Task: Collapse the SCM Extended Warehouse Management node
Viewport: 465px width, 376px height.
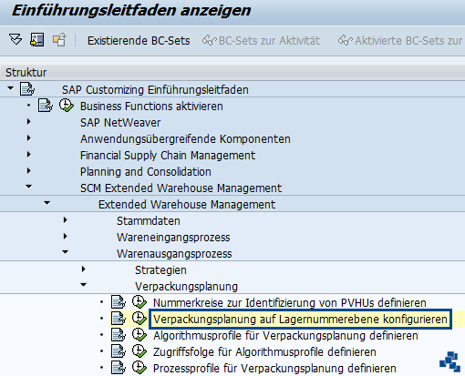Action: [29, 187]
